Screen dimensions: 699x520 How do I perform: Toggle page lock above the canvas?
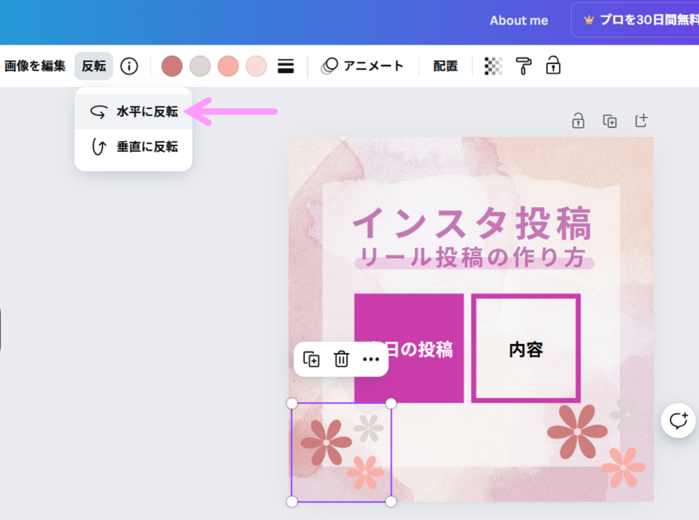pyautogui.click(x=578, y=121)
